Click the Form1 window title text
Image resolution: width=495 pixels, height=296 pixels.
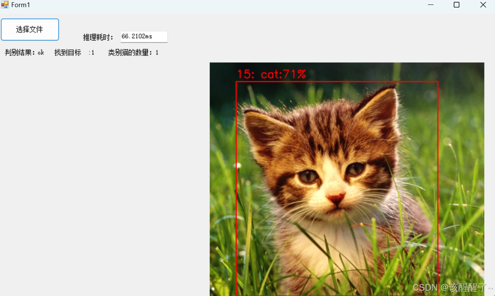21,5
